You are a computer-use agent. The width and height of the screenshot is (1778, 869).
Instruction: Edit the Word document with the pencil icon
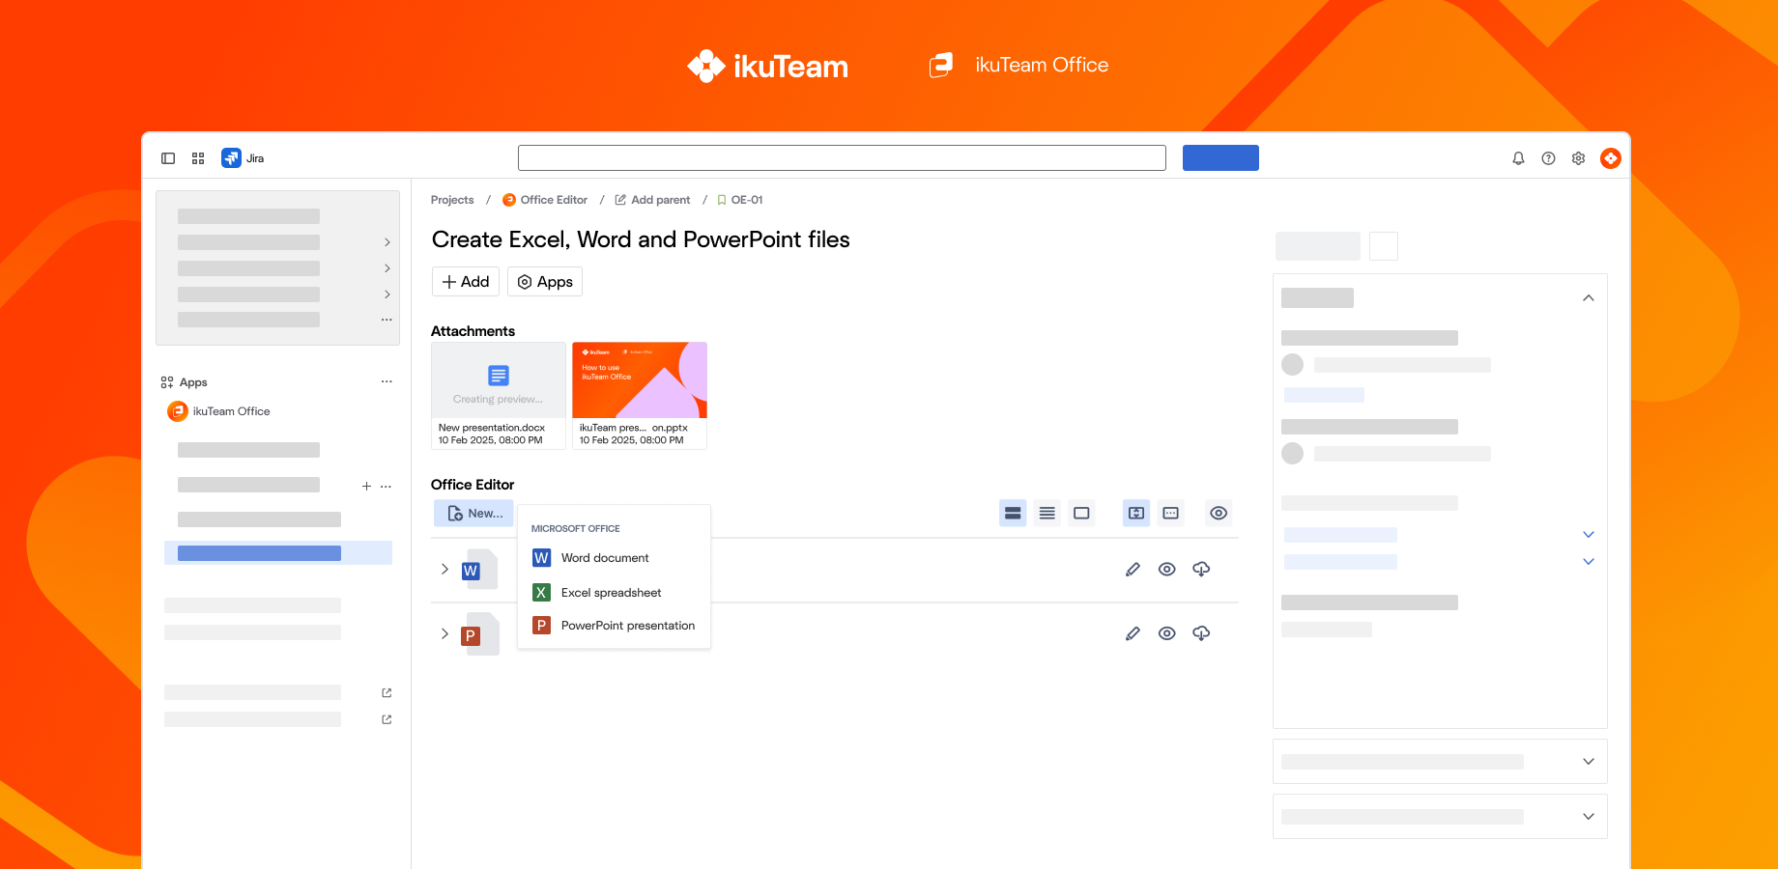[1133, 569]
